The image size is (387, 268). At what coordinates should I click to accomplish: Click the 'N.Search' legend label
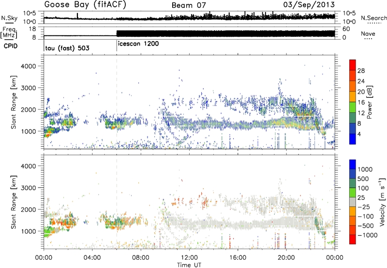pos(373,18)
